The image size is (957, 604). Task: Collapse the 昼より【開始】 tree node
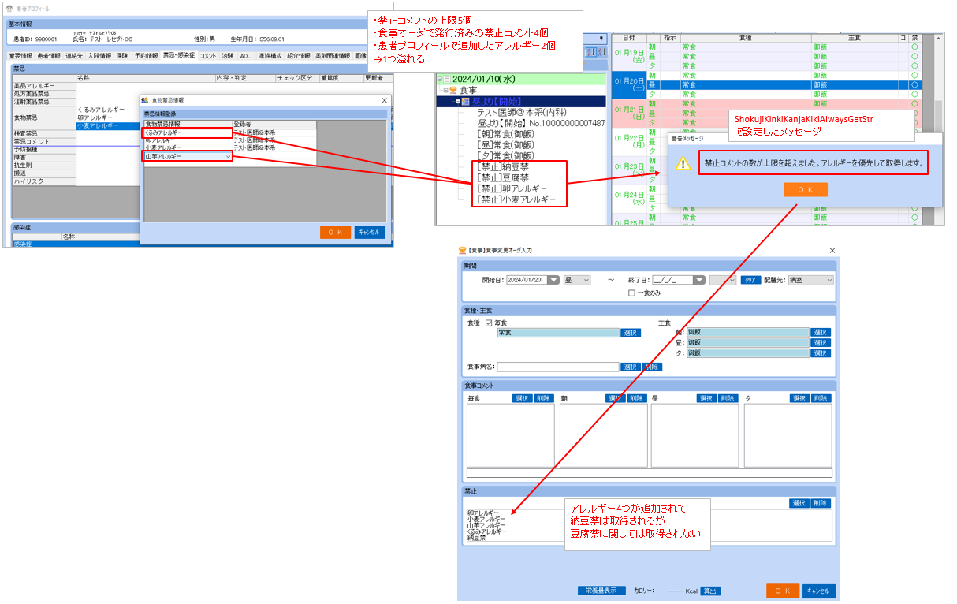click(458, 102)
